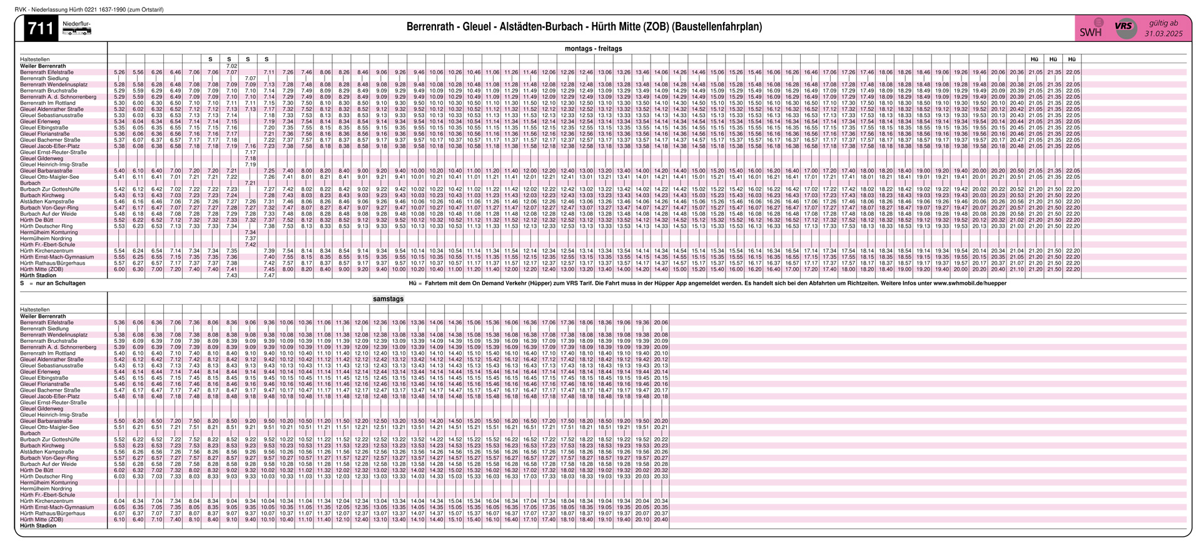Select 'Burbach Von-Geyr-Ring' in the samstags table
The width and height of the screenshot is (1201, 543).
coord(49,458)
